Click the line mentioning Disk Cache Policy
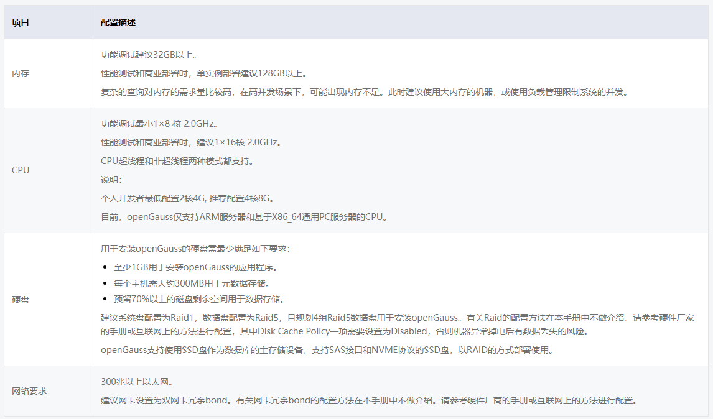This screenshot has height=419, width=713. [345, 331]
